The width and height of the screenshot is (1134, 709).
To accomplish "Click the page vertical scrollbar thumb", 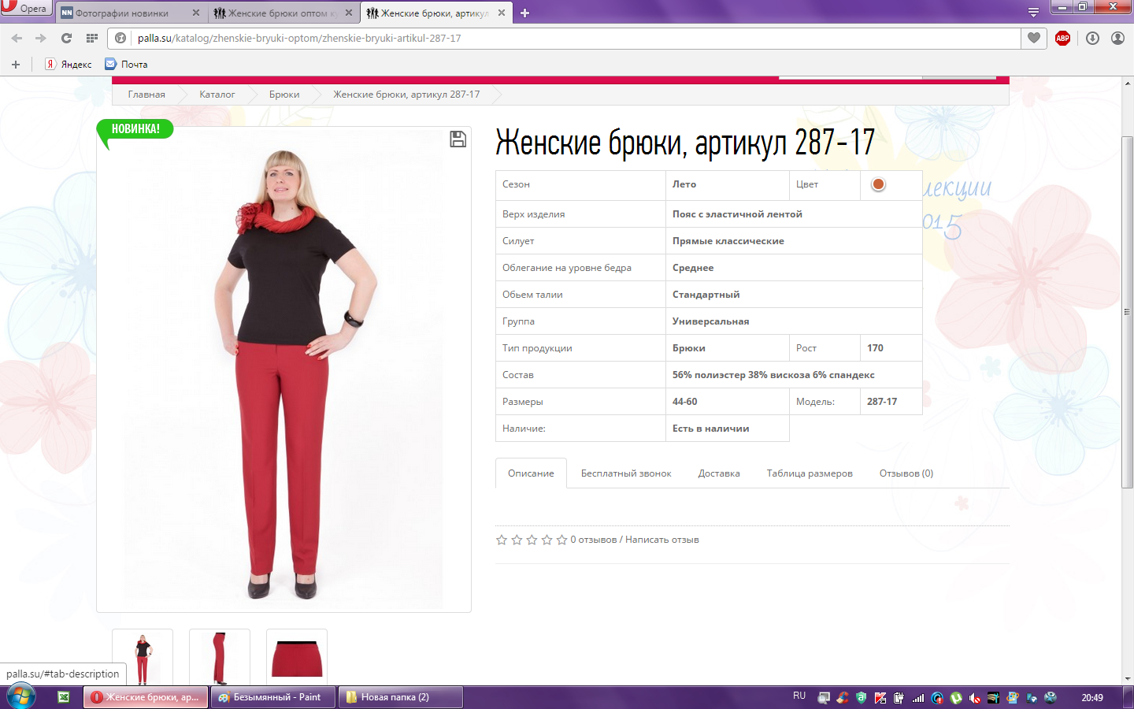I will (1128, 312).
